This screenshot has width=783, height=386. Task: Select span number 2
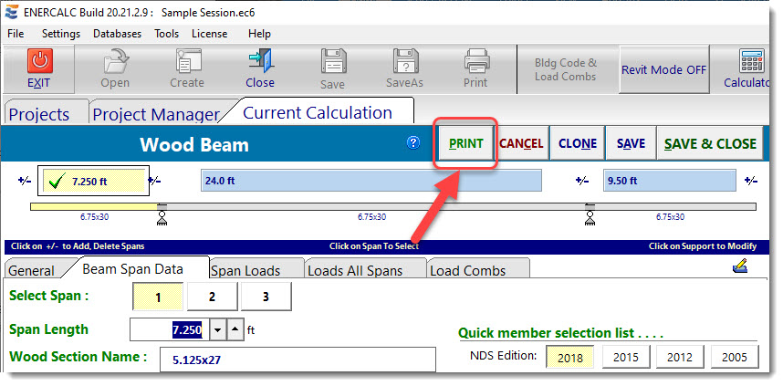click(212, 297)
